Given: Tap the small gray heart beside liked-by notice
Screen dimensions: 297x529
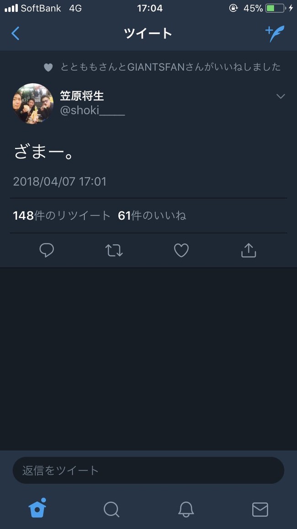Looking at the screenshot, I should point(48,67).
